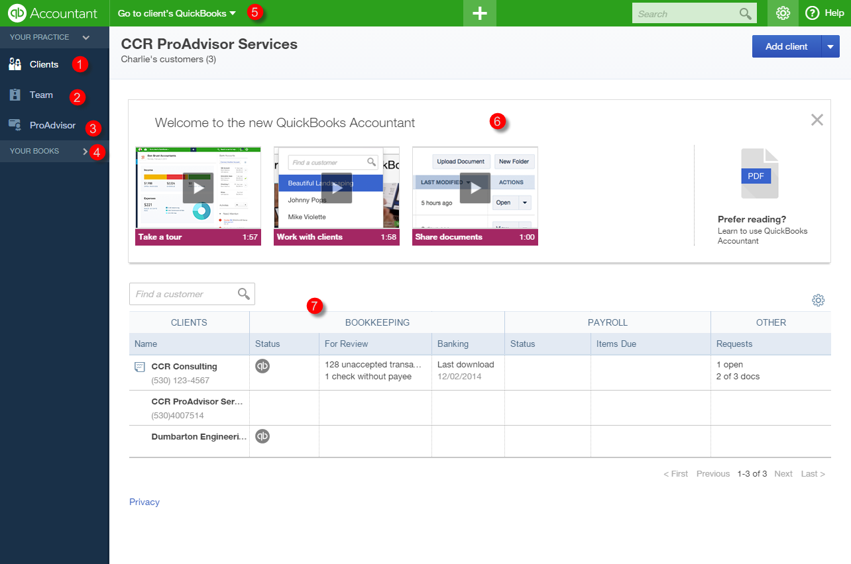Viewport: 851px width, 564px height.
Task: Click the Help question mark icon
Action: tap(812, 13)
